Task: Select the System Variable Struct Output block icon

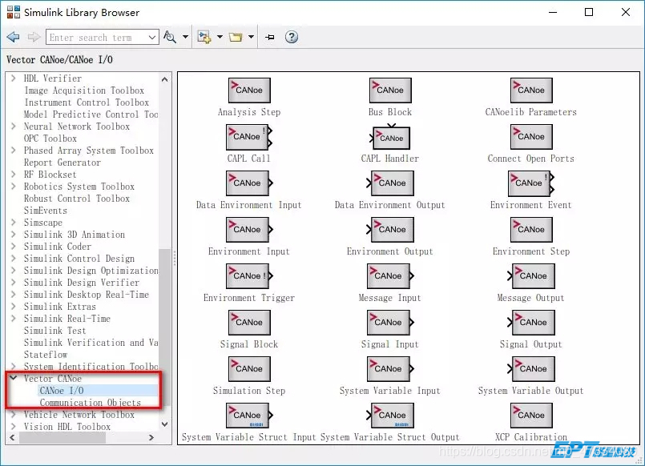Action: click(x=390, y=416)
